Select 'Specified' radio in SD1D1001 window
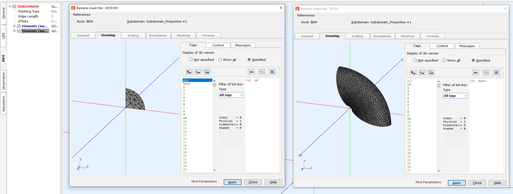The image size is (513, 194). click(x=249, y=60)
